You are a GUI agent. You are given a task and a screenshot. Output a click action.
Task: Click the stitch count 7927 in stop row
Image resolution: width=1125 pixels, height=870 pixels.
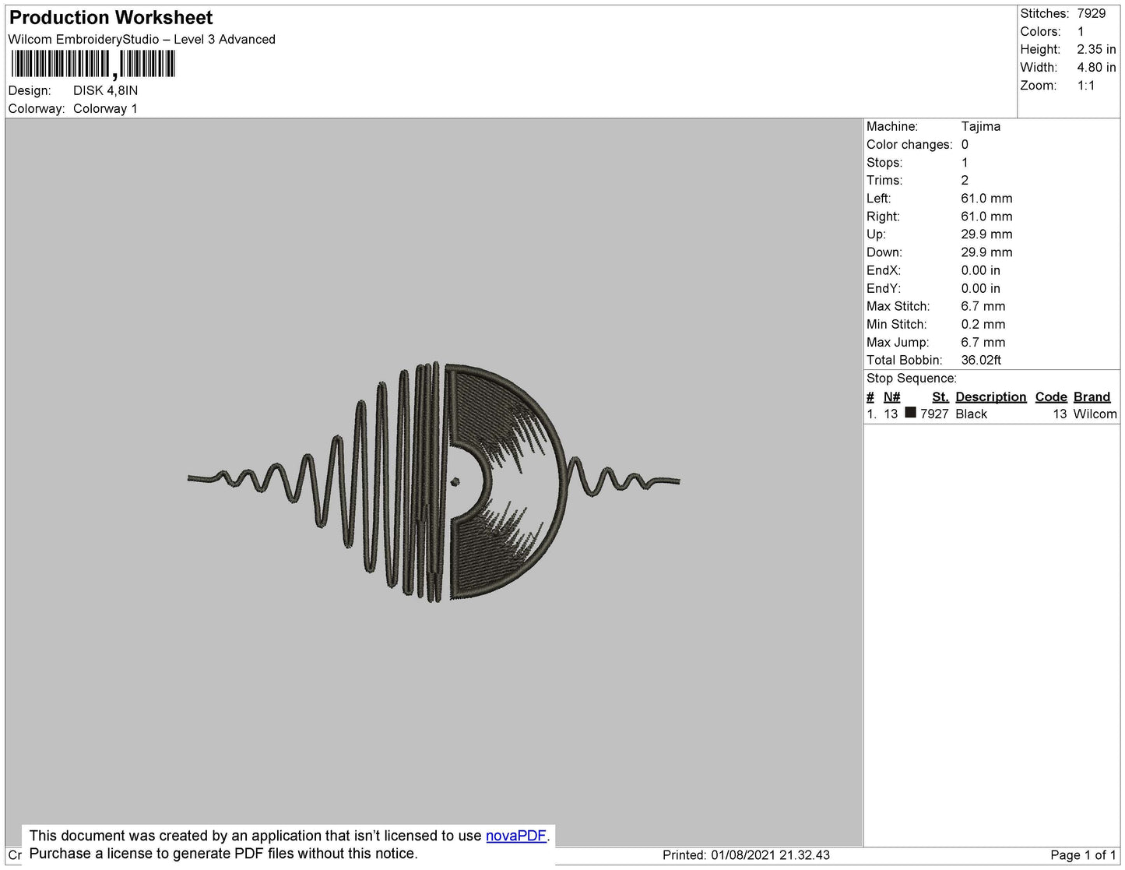click(x=934, y=414)
